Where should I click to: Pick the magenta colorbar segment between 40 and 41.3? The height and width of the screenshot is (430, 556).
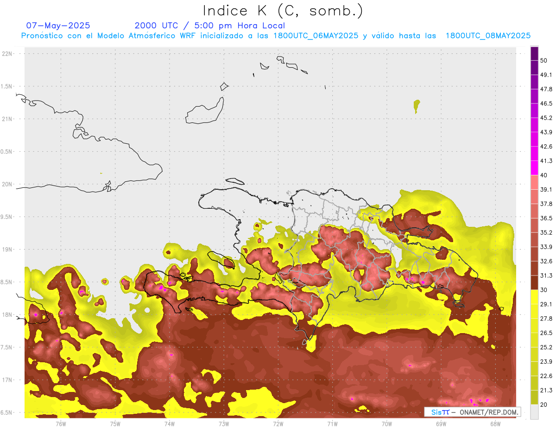(x=534, y=168)
